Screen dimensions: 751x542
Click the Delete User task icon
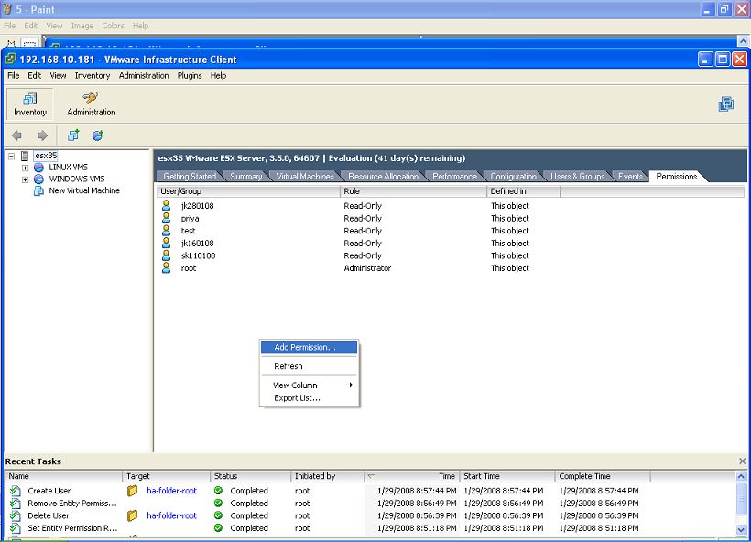[x=16, y=515]
